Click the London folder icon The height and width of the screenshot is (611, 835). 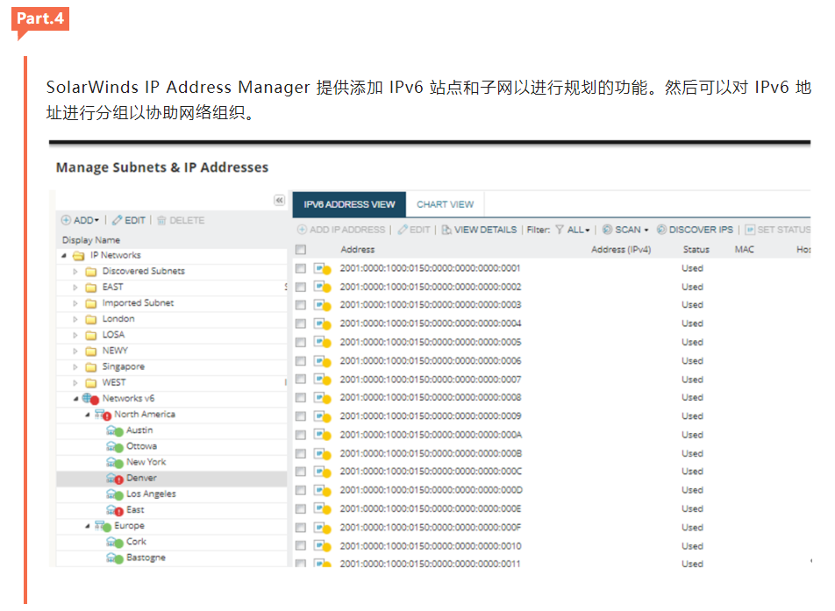coord(91,319)
